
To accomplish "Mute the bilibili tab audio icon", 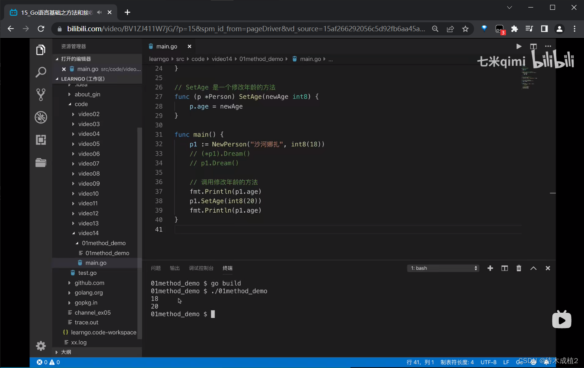I will click(x=99, y=12).
